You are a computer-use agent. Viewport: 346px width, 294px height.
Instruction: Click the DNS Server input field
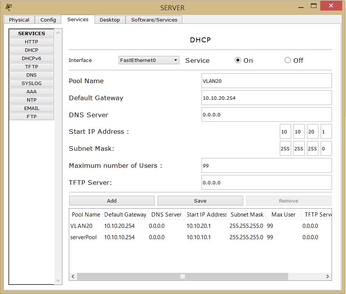pyautogui.click(x=267, y=115)
